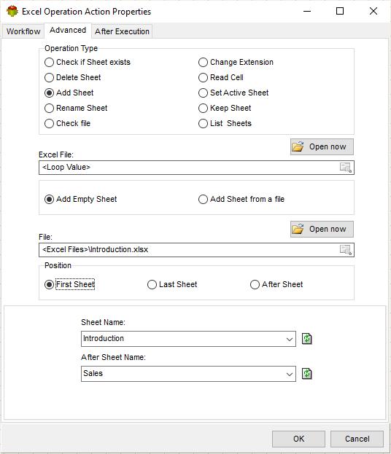
Task: Maximize the properties dialog window
Action: click(340, 11)
